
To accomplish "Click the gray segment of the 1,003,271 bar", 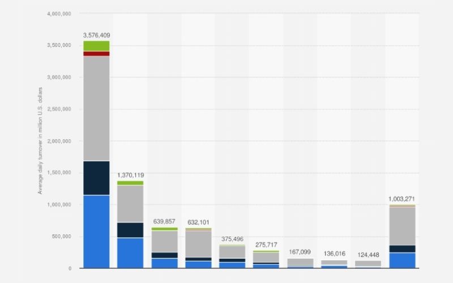I will click(x=402, y=226).
